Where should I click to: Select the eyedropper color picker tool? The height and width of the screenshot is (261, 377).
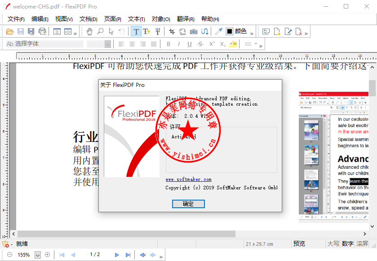tap(218, 31)
